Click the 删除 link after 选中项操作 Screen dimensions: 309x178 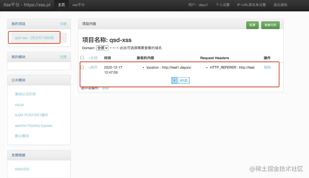click(x=105, y=88)
